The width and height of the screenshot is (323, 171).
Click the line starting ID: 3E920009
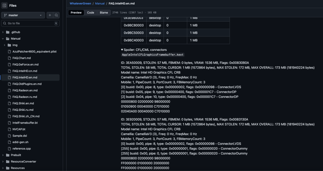[x=184, y=119]
